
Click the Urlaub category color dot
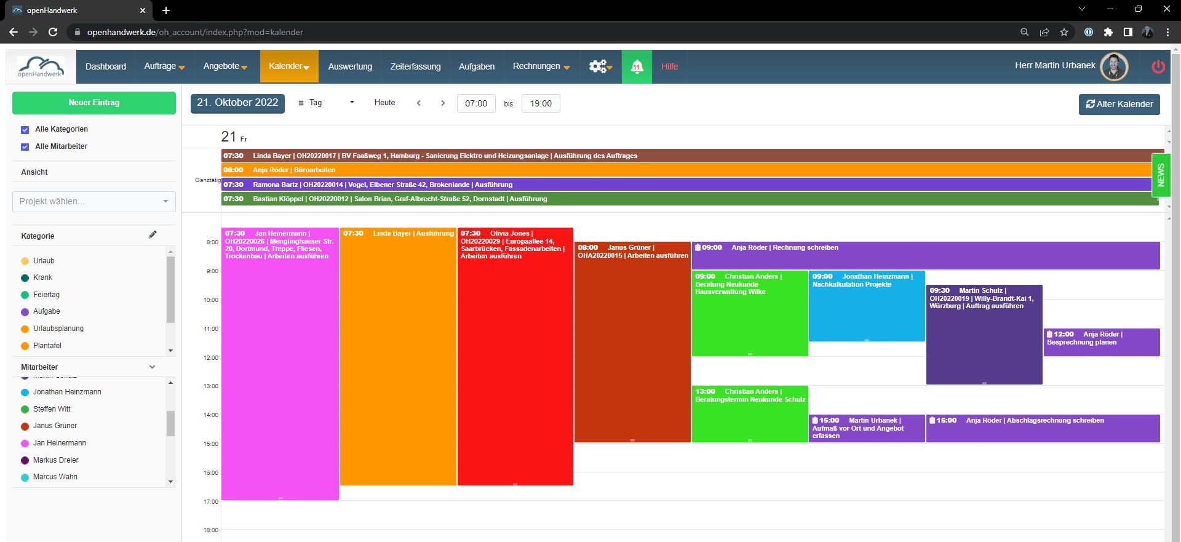25,261
